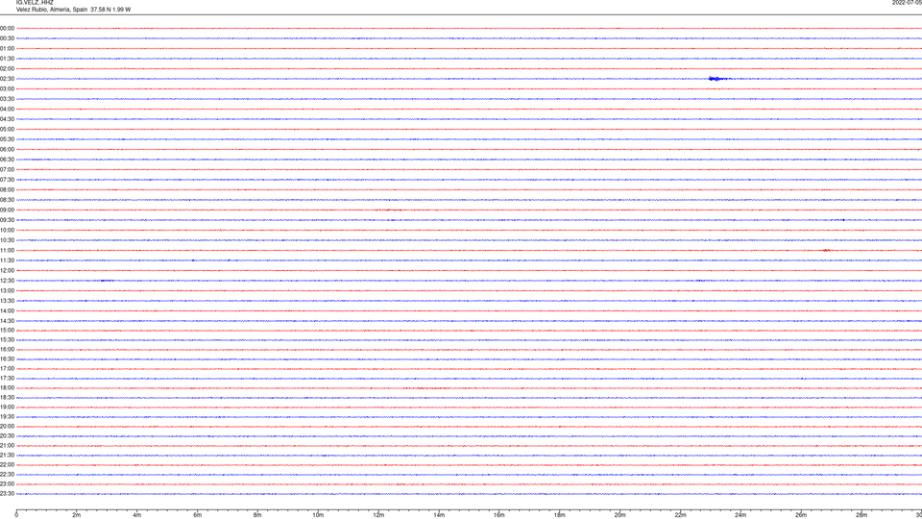Click the 6m axis tick label
The width and height of the screenshot is (922, 519).
198,515
